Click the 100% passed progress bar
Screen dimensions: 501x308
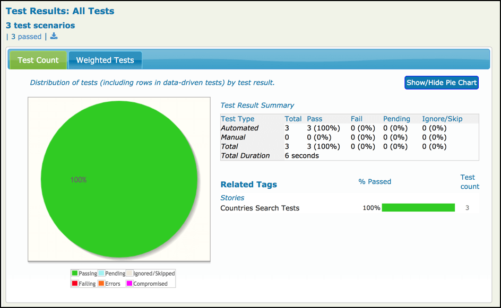418,208
